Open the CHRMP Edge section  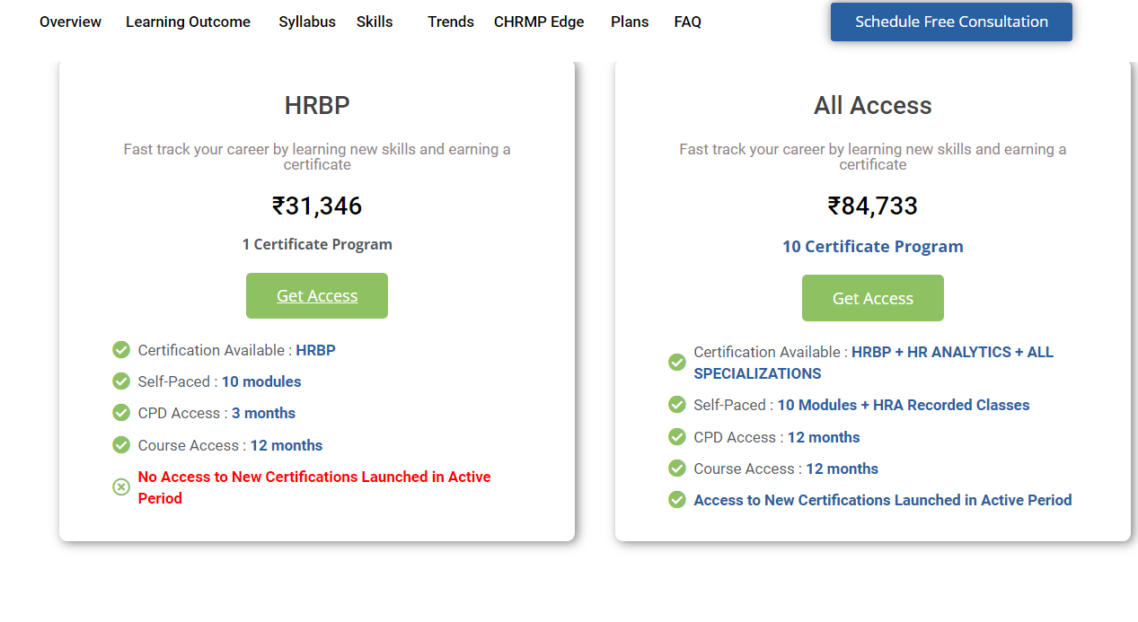pos(539,22)
